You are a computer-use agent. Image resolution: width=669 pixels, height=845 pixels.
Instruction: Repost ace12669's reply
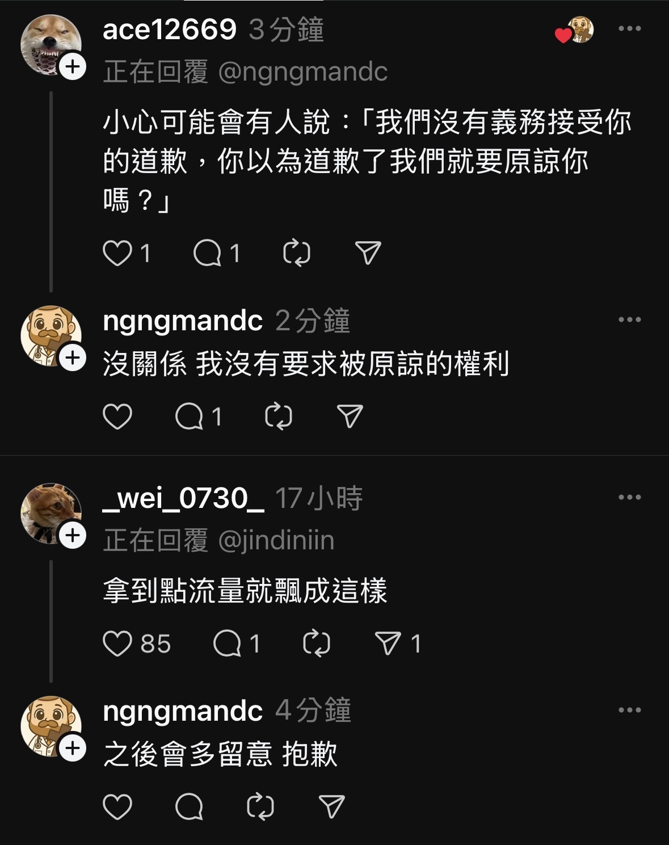click(297, 253)
